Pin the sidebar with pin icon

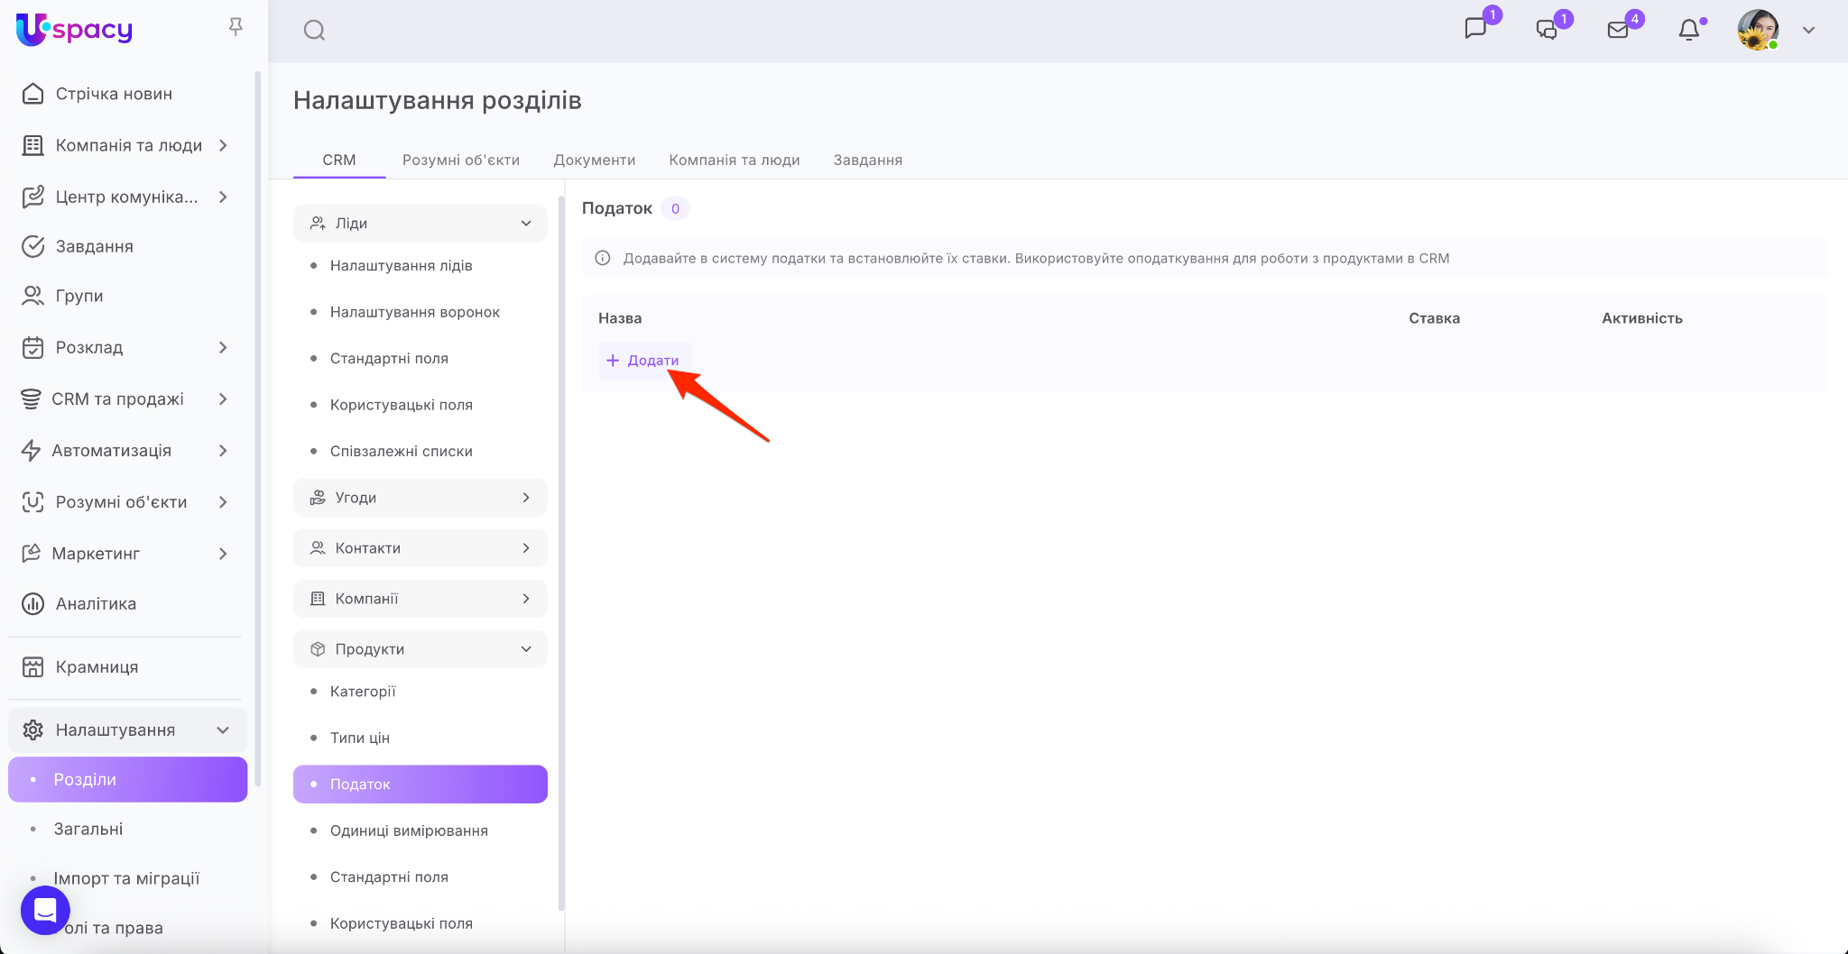pyautogui.click(x=236, y=27)
